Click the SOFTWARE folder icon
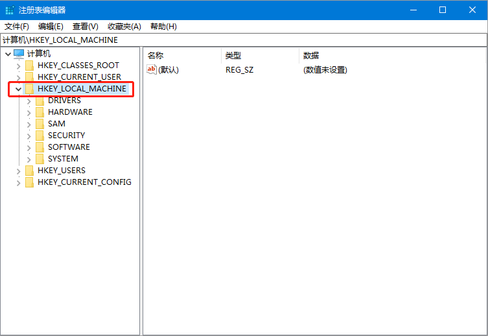The image size is (488, 336). (x=40, y=147)
